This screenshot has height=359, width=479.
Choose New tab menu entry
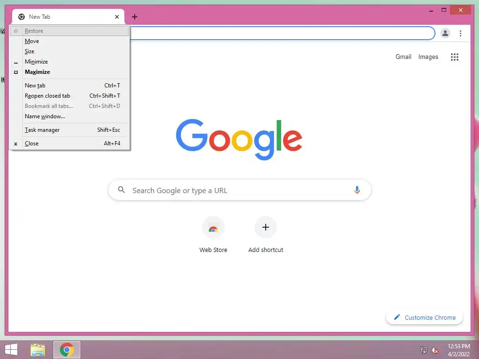pos(69,86)
